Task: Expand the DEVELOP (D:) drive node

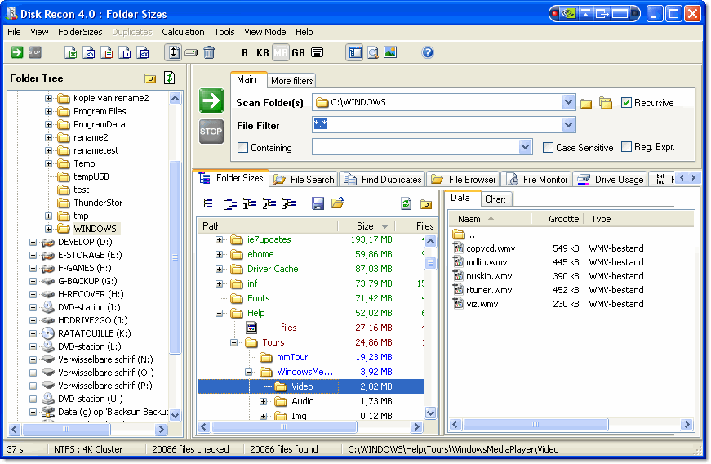Action: point(33,242)
